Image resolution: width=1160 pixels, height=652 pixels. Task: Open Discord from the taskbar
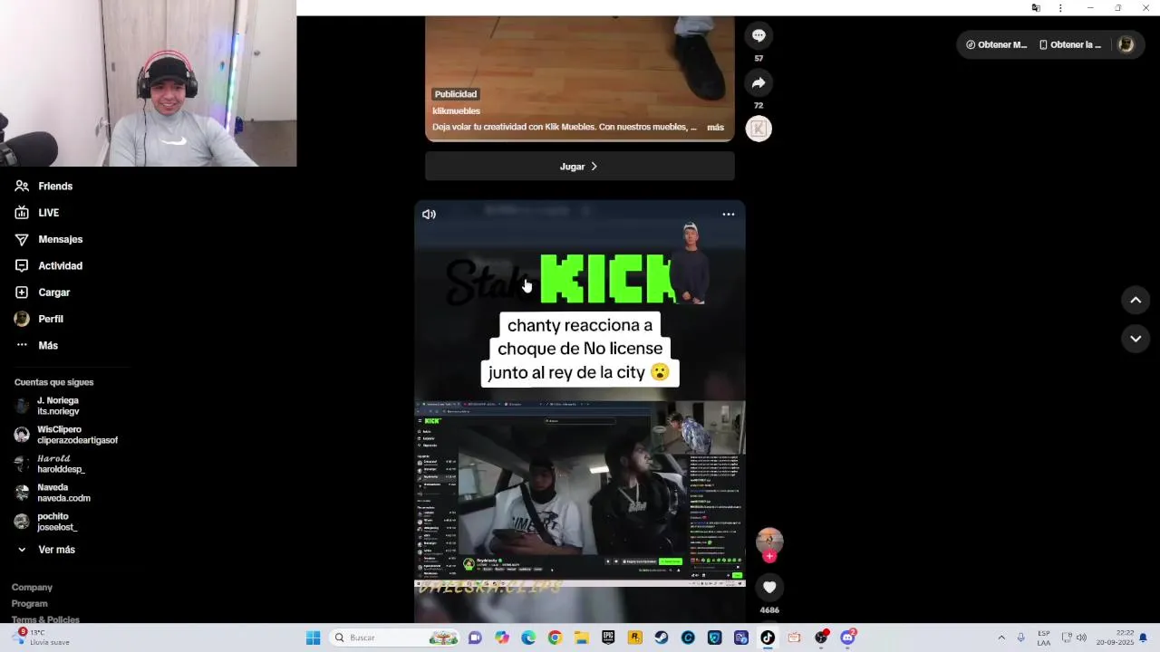[x=847, y=638]
